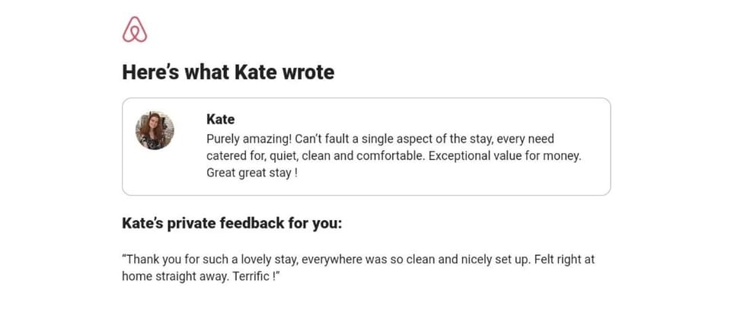Click the "Great great stay !" line

coord(252,173)
